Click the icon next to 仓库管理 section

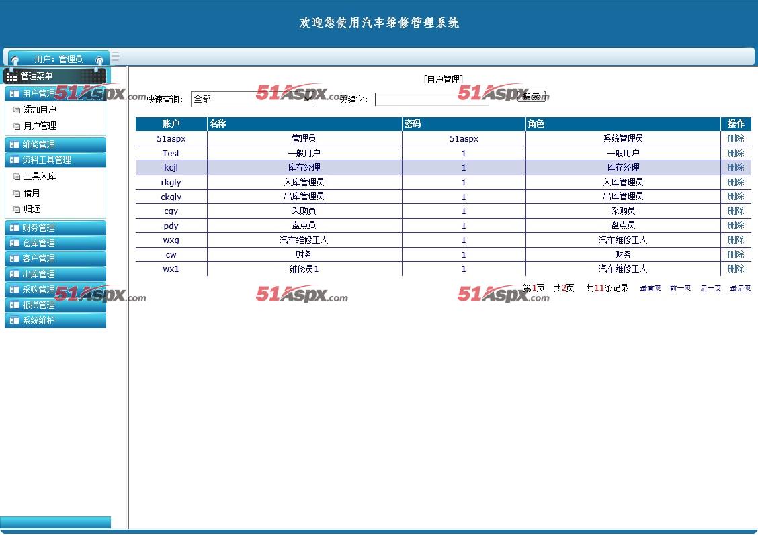coord(14,243)
